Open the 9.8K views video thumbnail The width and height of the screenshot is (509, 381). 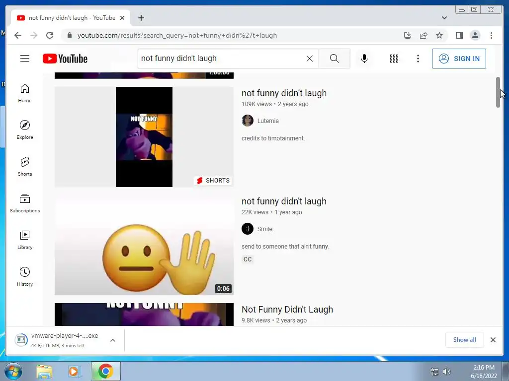point(144,314)
